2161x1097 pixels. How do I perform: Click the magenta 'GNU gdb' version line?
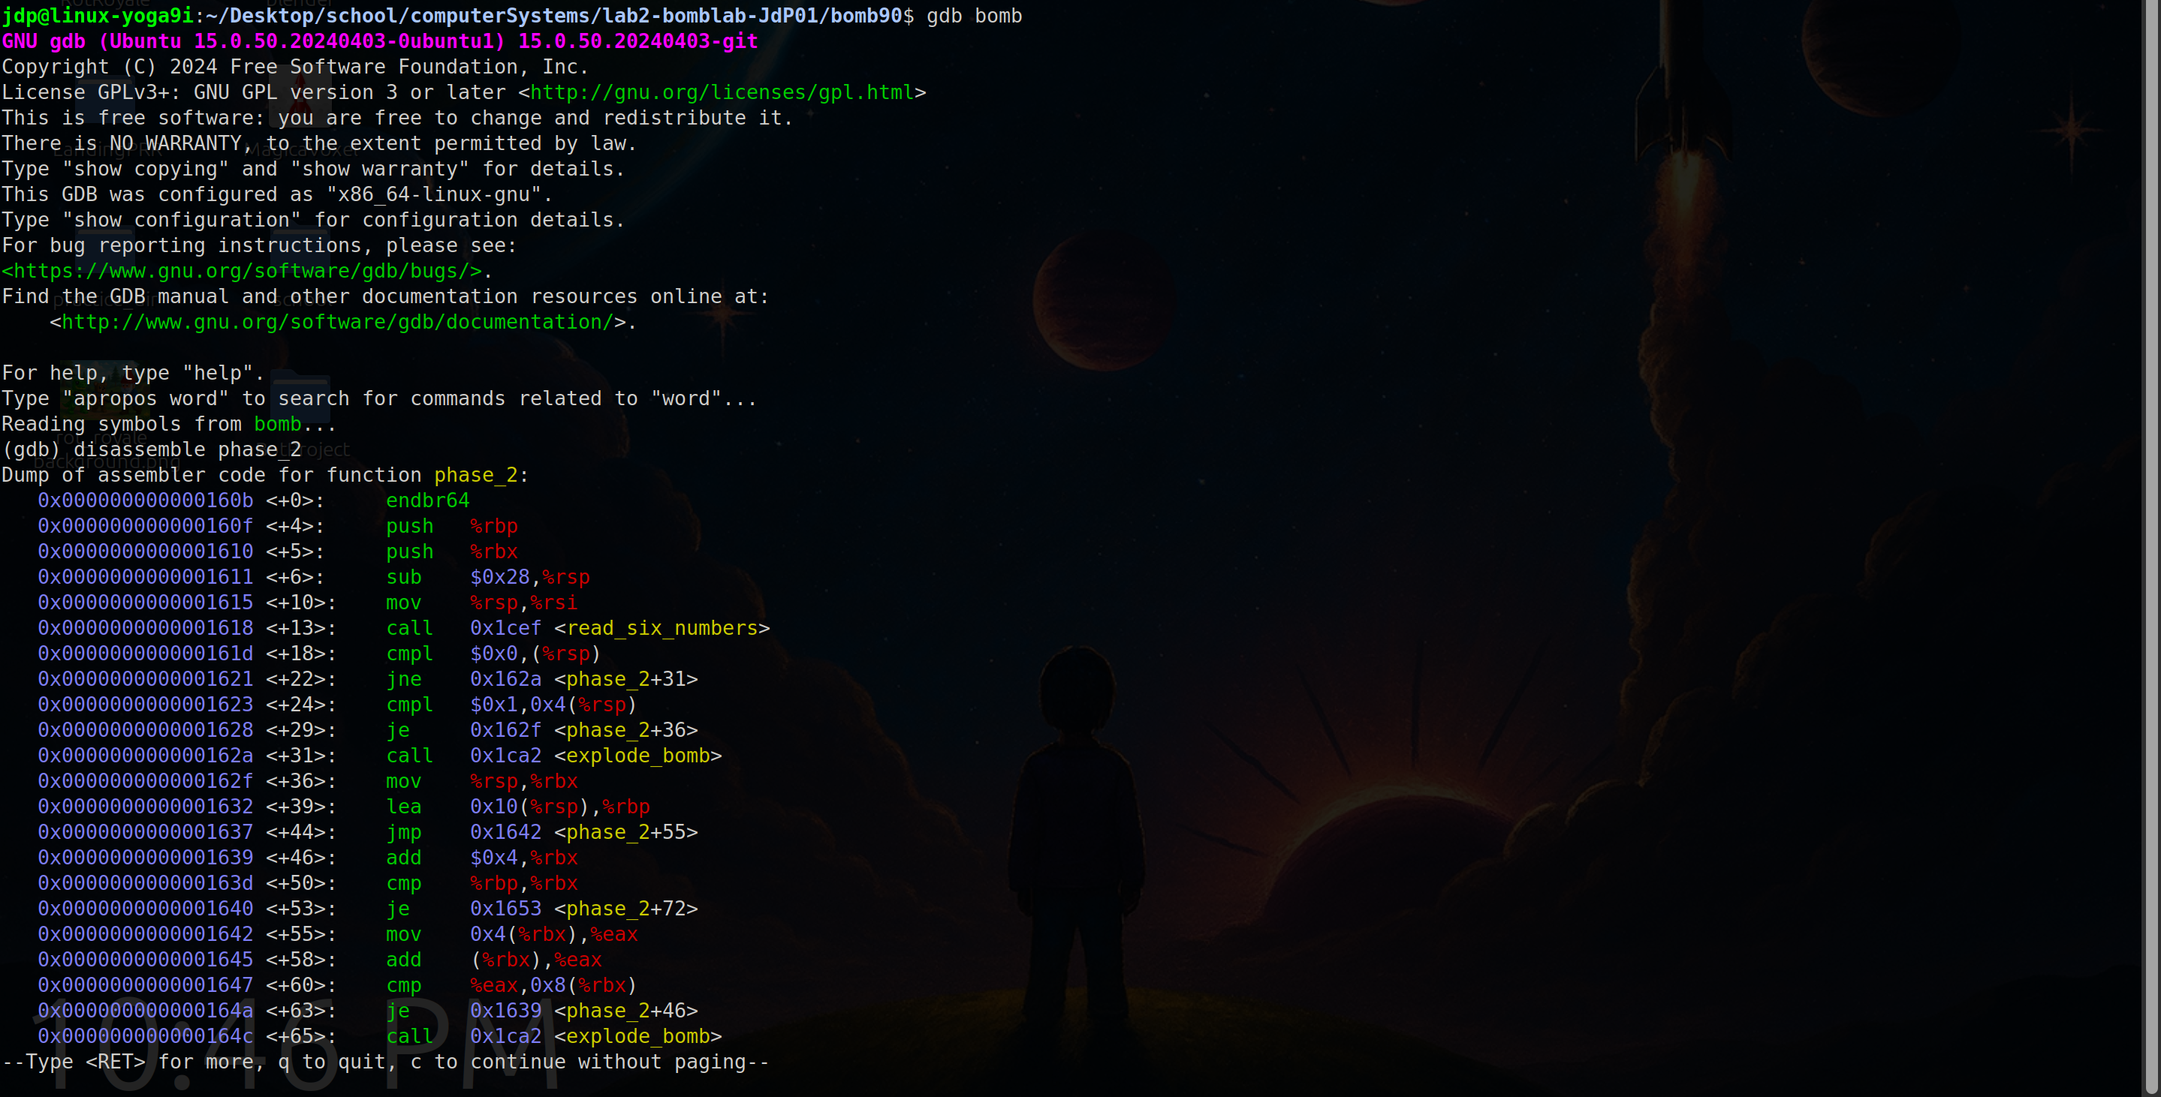(379, 41)
